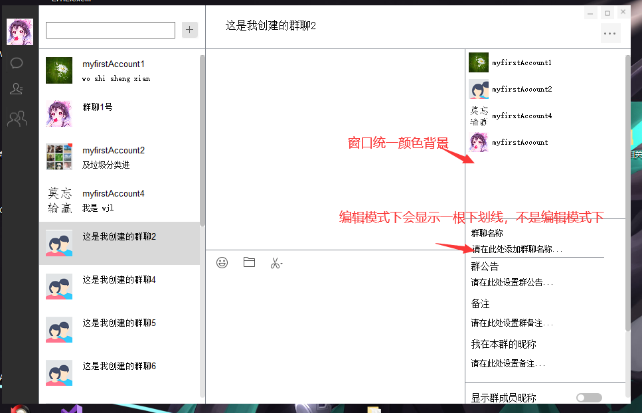Open the chat messages sidebar icon

[x=17, y=63]
